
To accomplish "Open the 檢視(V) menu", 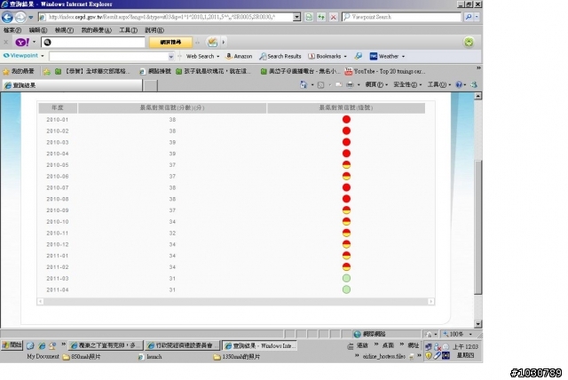I will point(64,30).
